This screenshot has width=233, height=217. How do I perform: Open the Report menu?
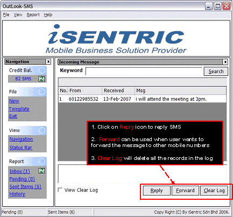33,15
